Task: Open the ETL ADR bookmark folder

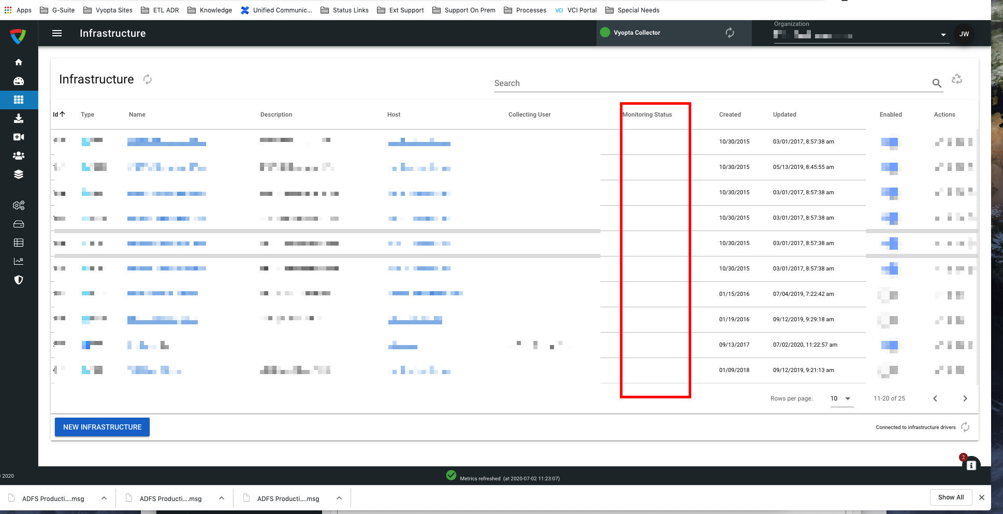Action: (159, 10)
